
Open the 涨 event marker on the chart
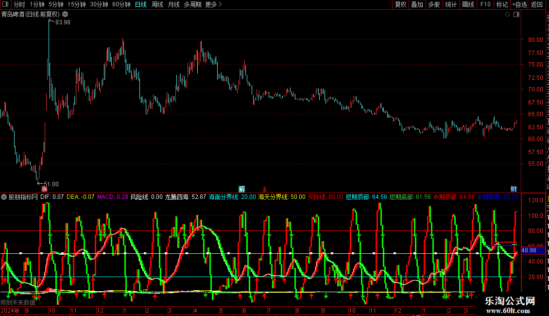pyautogui.click(x=44, y=189)
